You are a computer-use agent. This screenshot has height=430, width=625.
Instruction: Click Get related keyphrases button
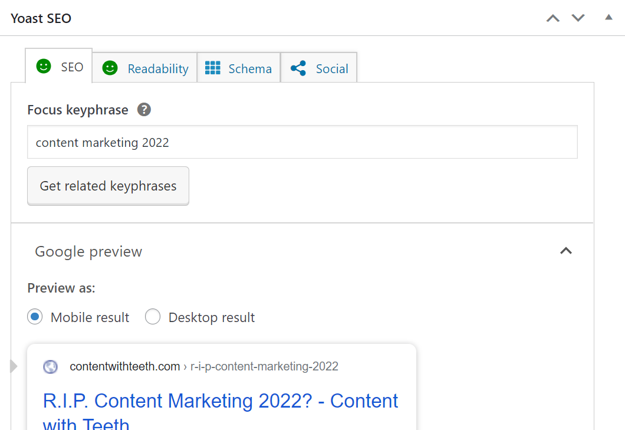108,186
